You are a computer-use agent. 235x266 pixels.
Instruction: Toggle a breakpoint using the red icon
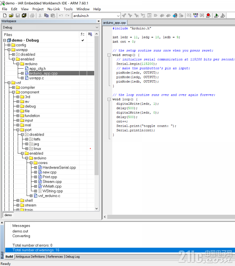tap(208, 16)
